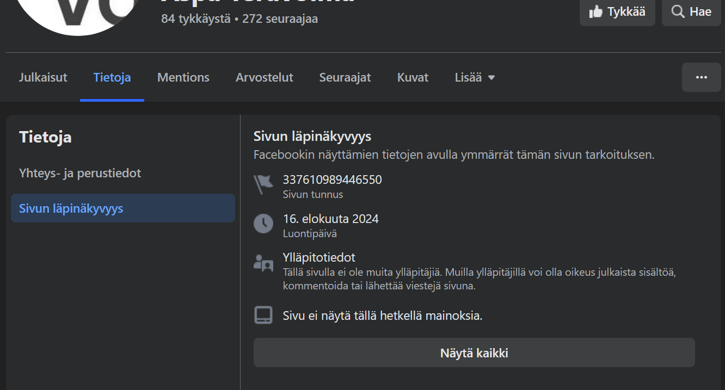Click the thumbs-up icon in the Tykkää button

[595, 12]
